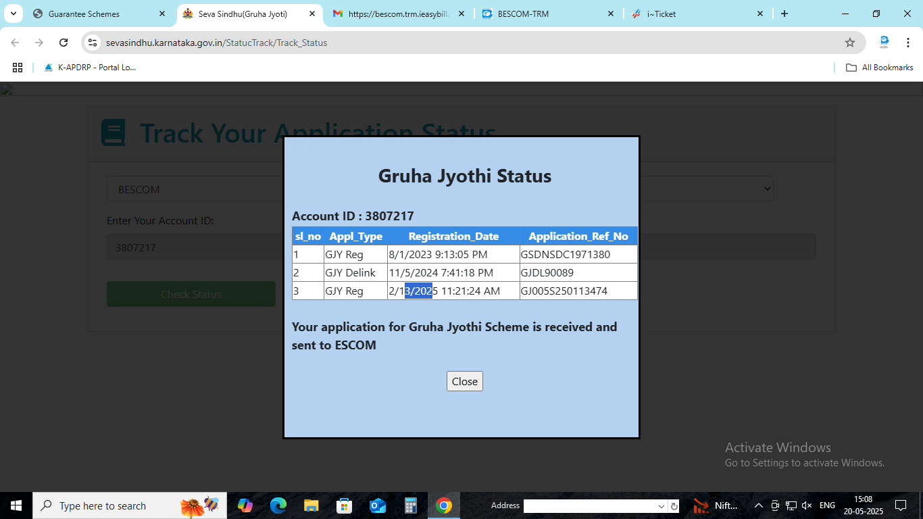Image resolution: width=923 pixels, height=519 pixels.
Task: Click the date 8/1/2023 9:13:05 PM
Action: pos(438,255)
